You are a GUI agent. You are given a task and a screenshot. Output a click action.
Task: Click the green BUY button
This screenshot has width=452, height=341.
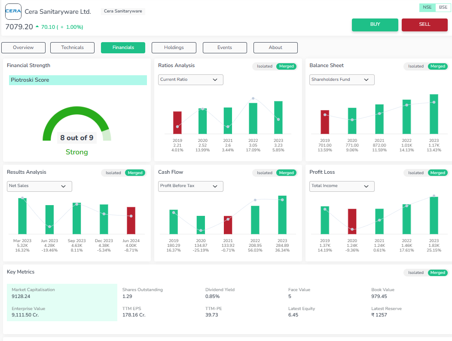point(375,25)
